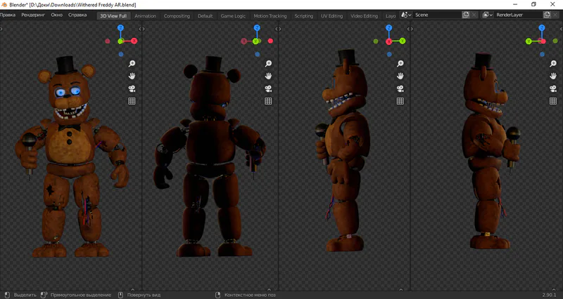
Task: Expand sidebar arrow of the back-view viewport
Action: 277,29
